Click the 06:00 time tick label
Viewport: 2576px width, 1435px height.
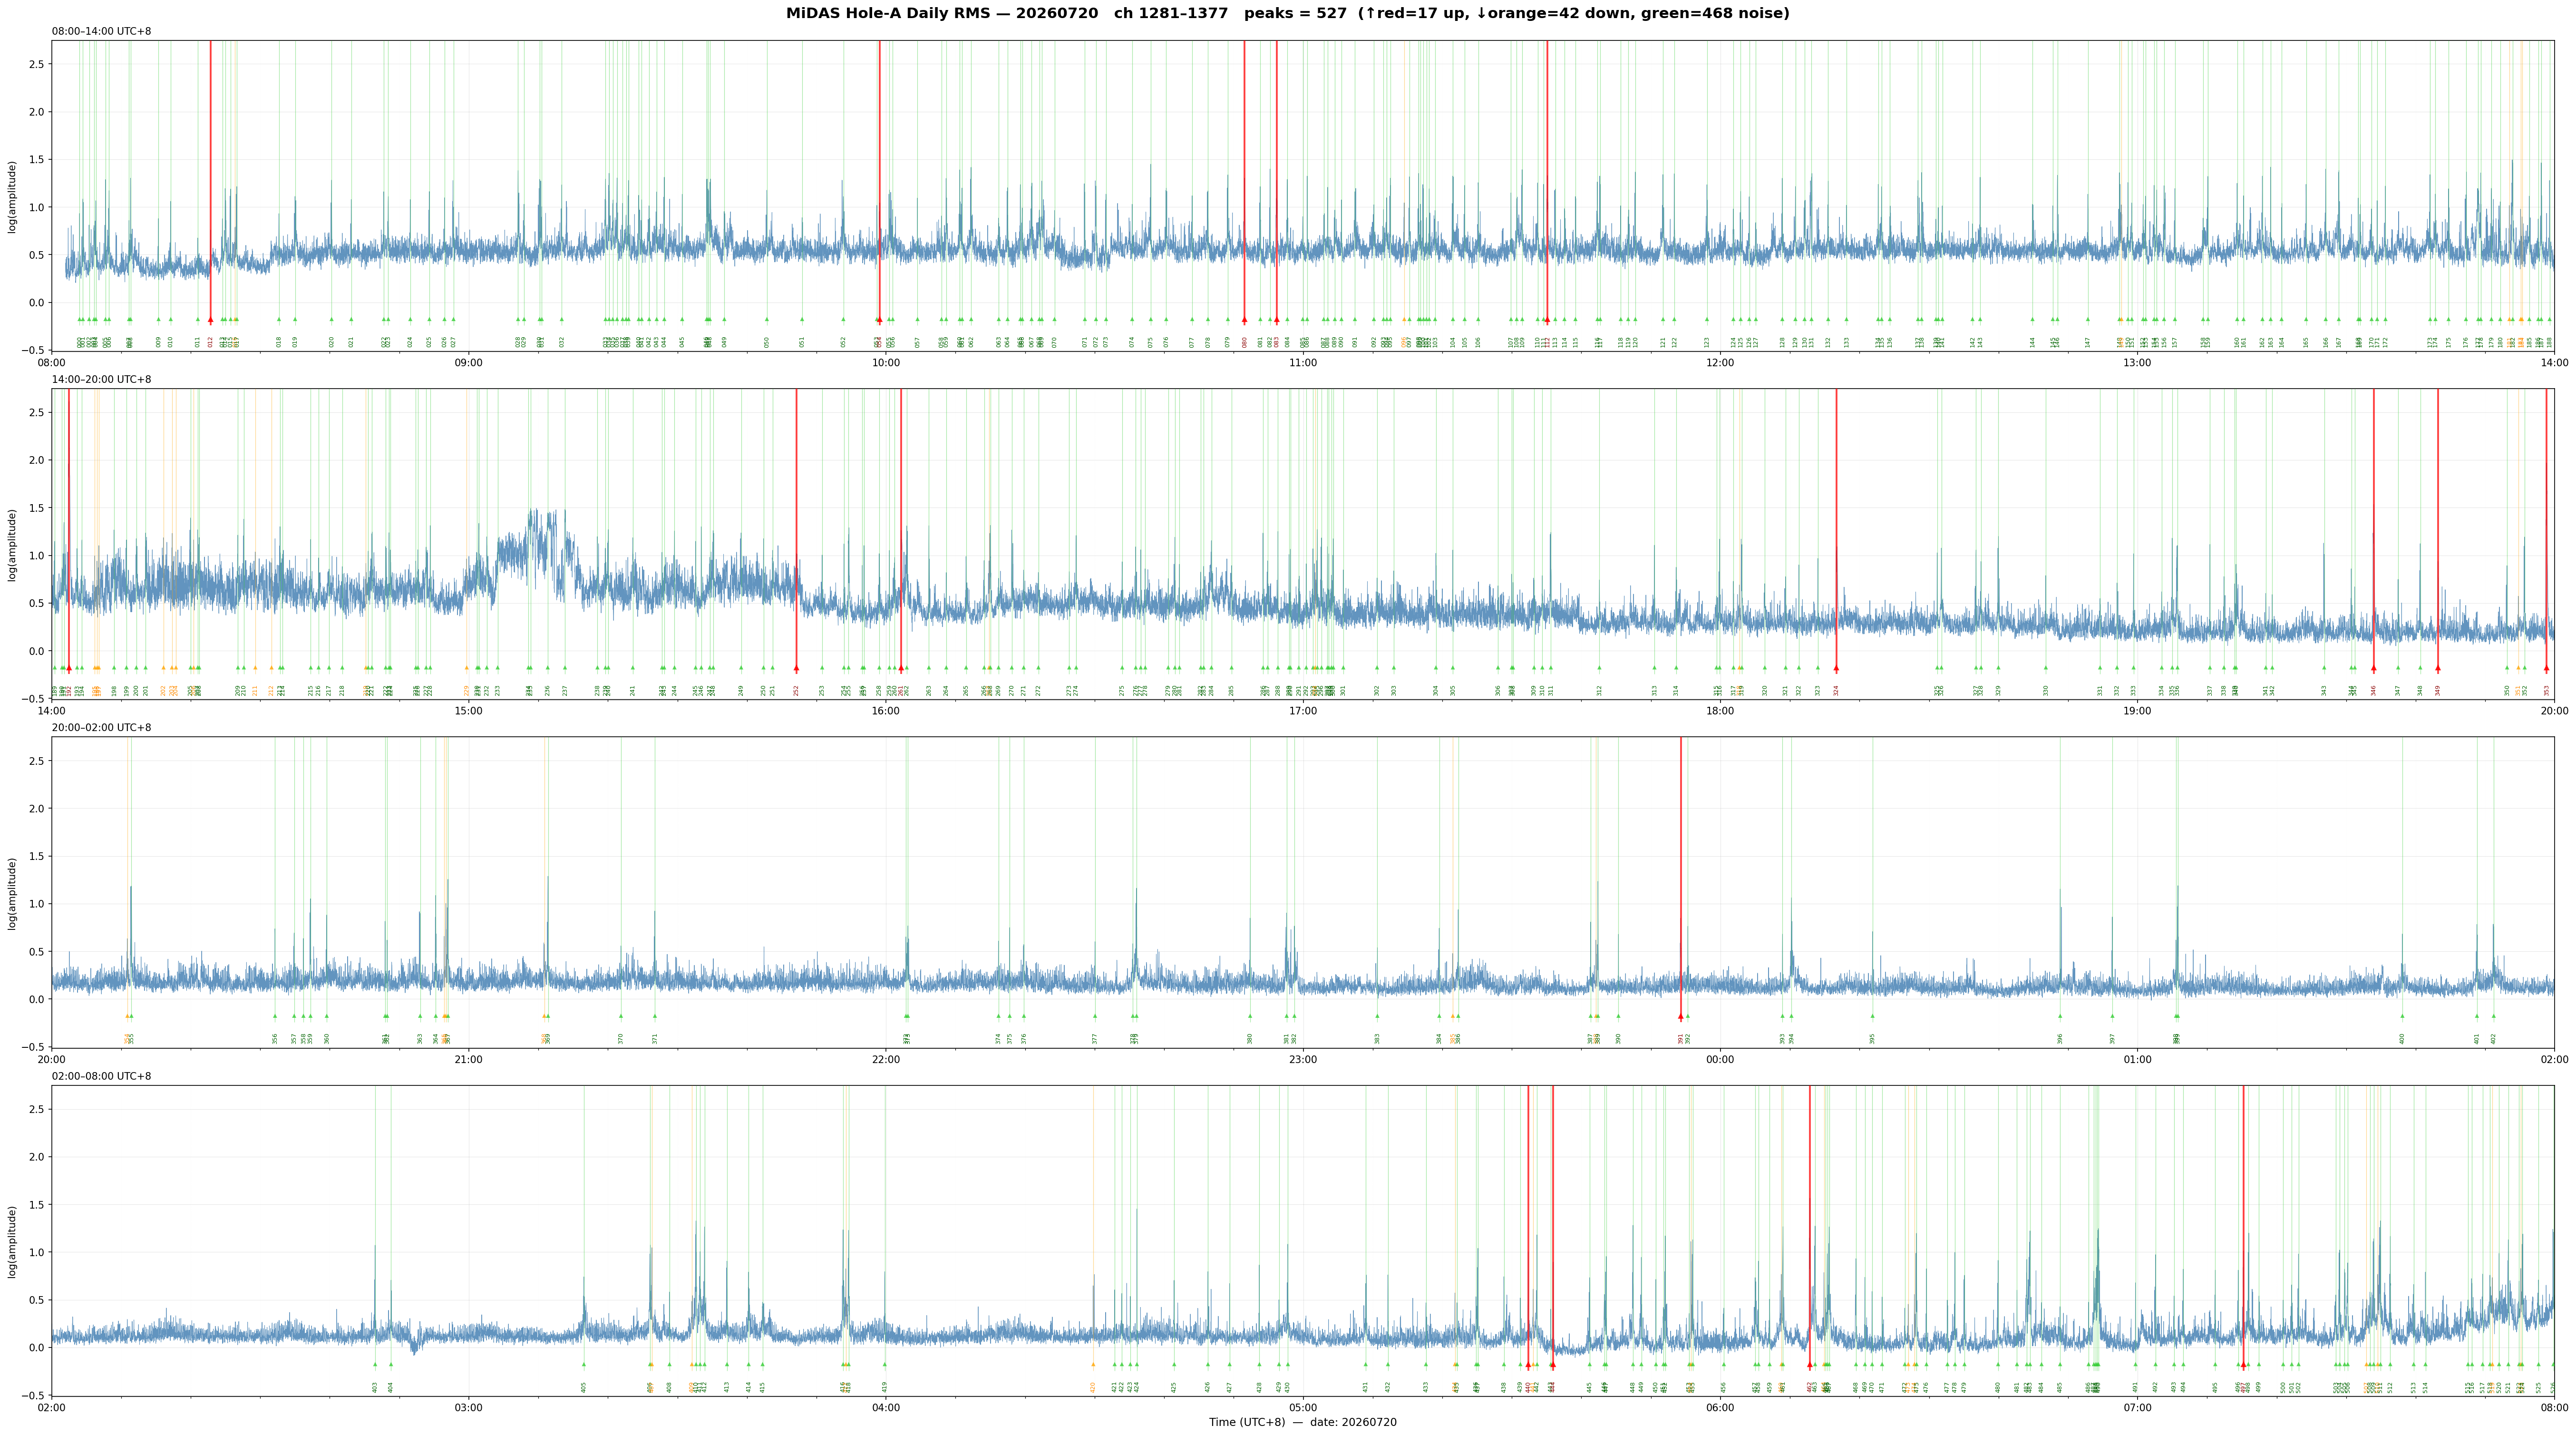[x=1720, y=1408]
